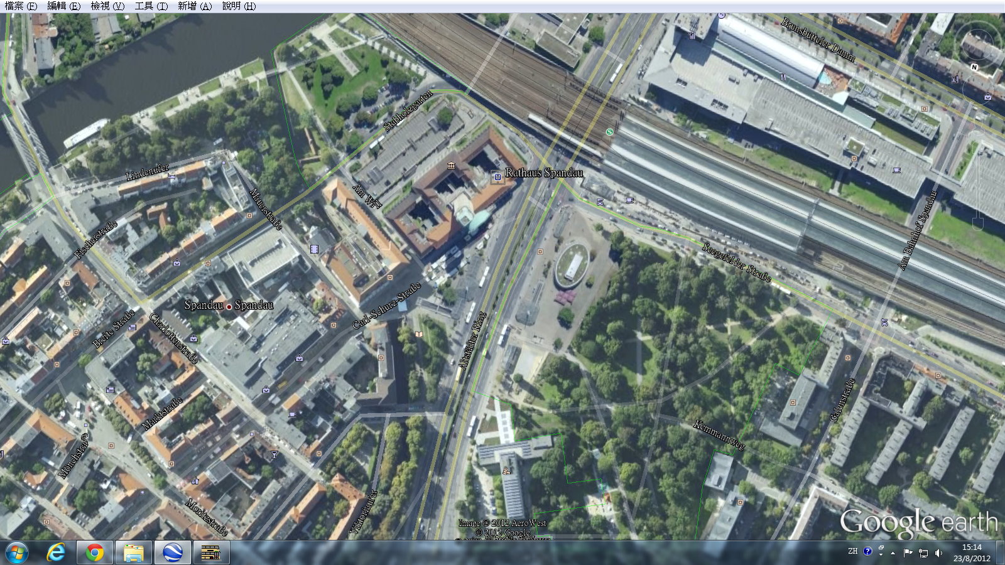Click the look-around joystick ring center
Image resolution: width=1005 pixels, height=565 pixels.
click(x=978, y=45)
